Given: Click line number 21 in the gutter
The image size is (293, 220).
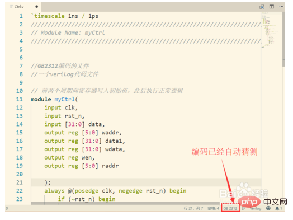Looking at the screenshot, I should [20, 182].
